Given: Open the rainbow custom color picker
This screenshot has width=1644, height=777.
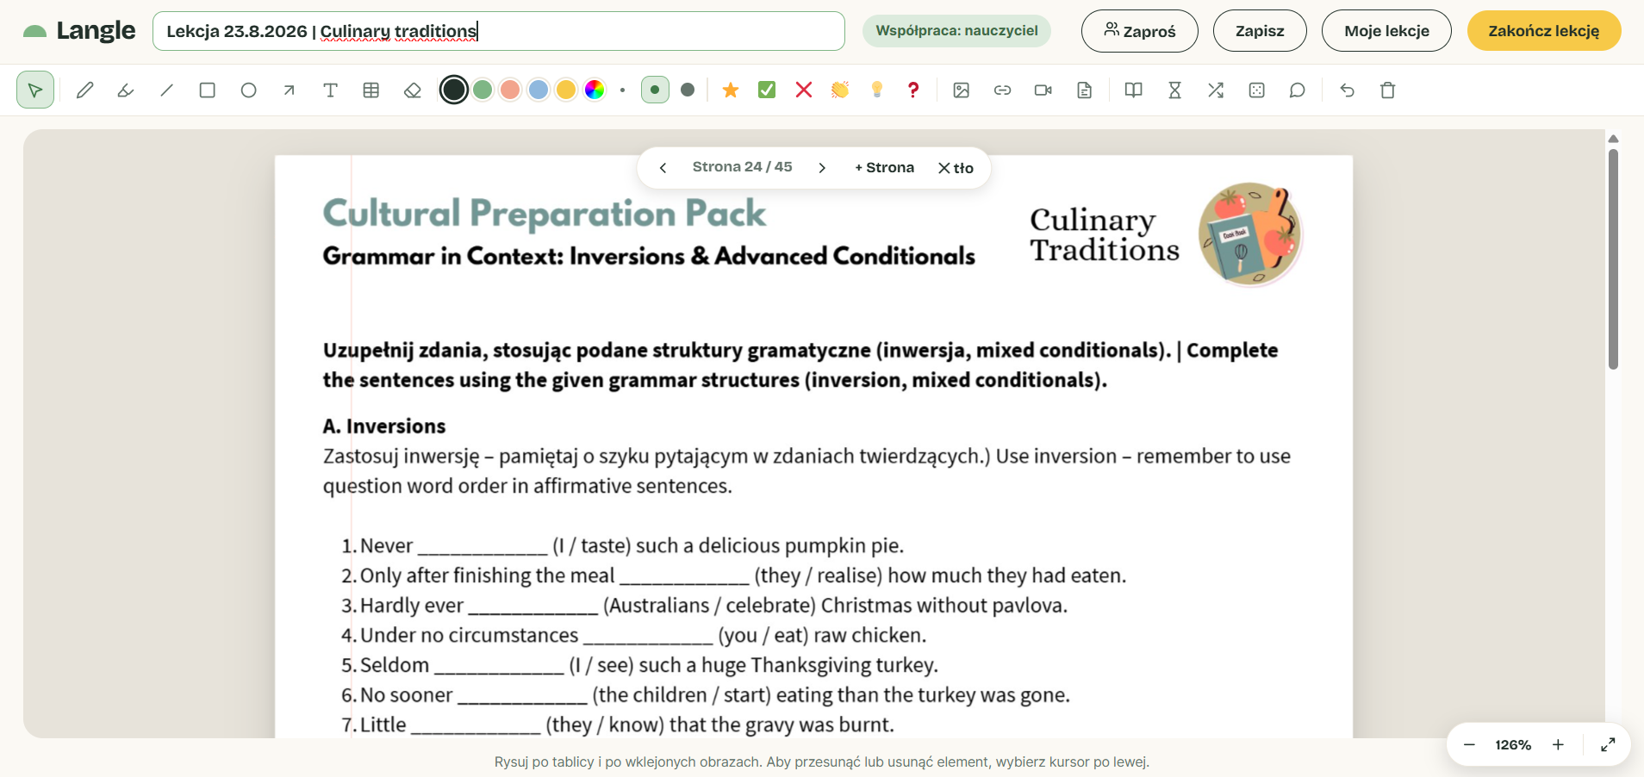Looking at the screenshot, I should point(595,90).
